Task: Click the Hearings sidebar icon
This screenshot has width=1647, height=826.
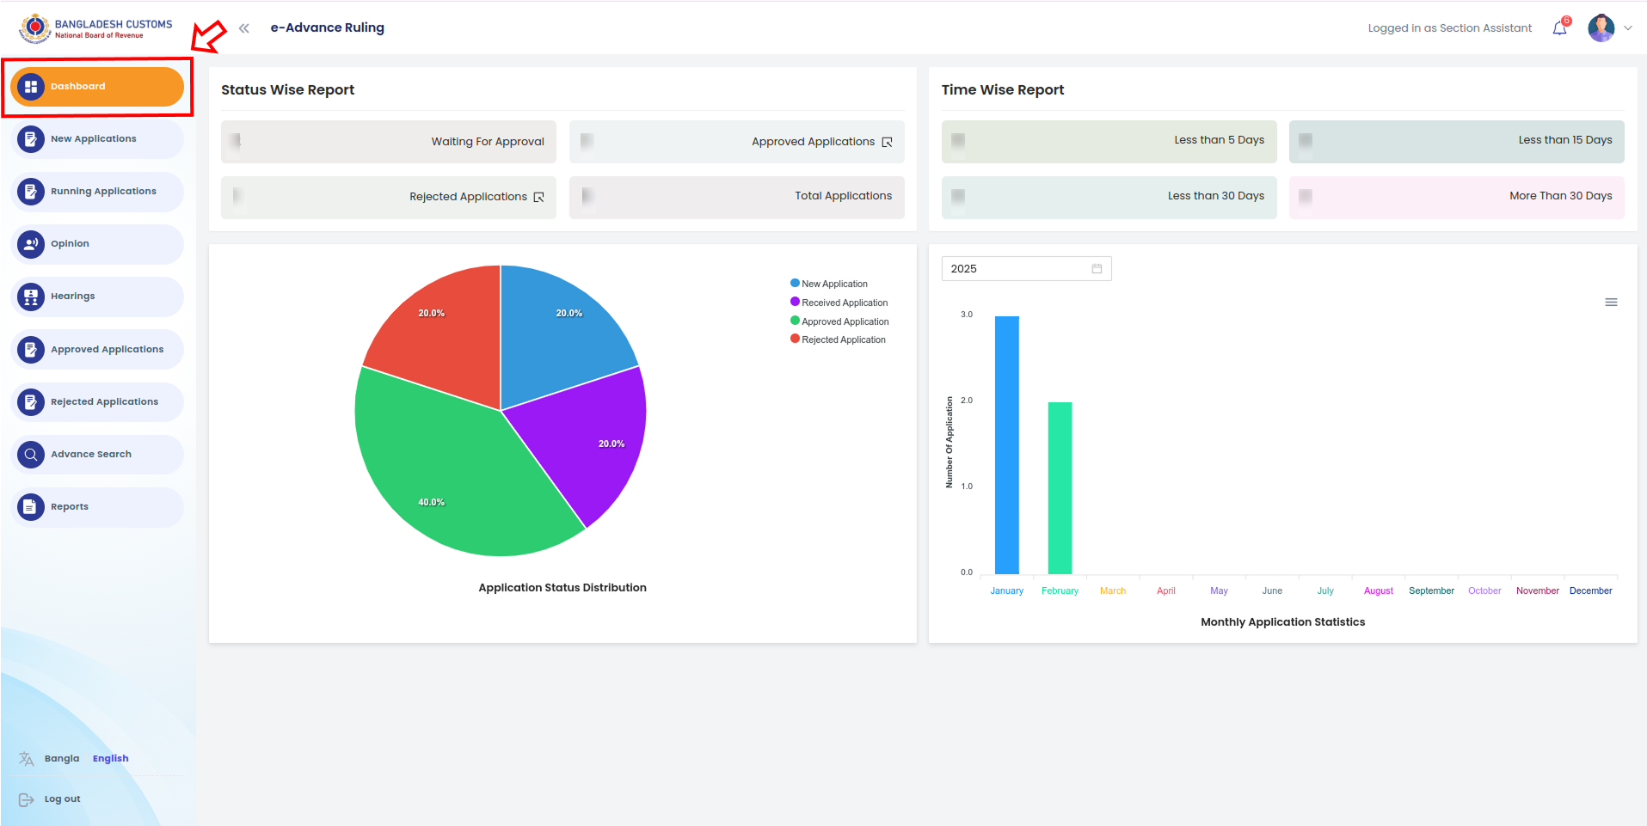Action: 31,297
